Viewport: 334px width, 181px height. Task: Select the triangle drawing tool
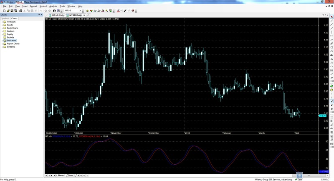click(x=331, y=59)
